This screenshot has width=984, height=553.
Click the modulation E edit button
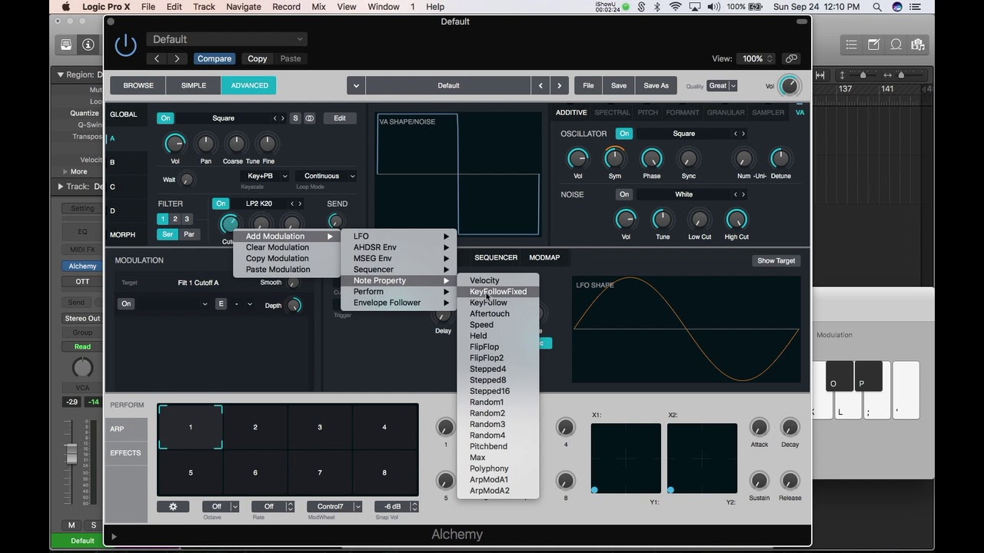pos(221,304)
